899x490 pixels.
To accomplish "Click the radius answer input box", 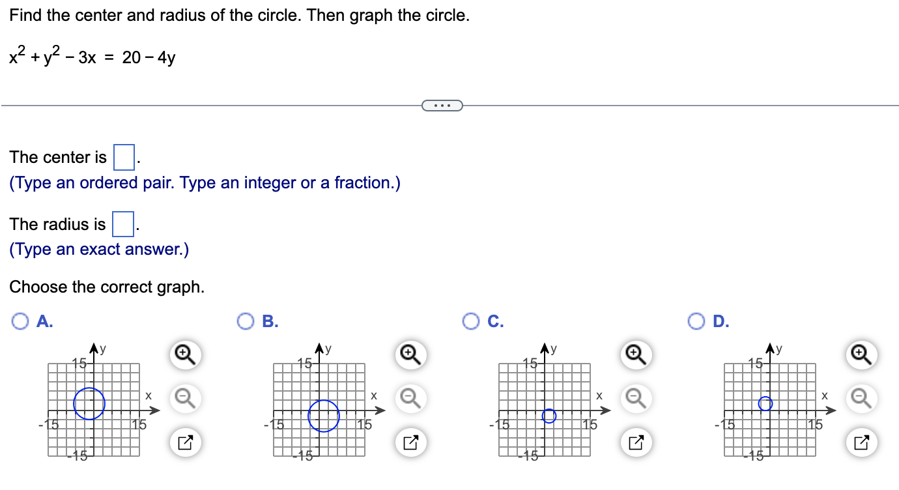I will pyautogui.click(x=125, y=223).
